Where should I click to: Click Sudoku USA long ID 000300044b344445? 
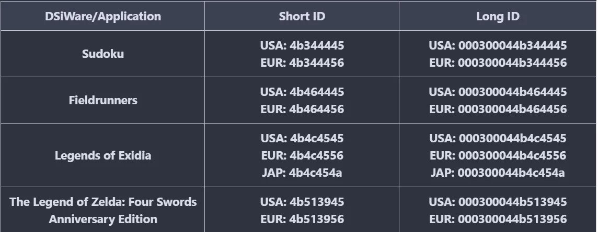pyautogui.click(x=497, y=45)
